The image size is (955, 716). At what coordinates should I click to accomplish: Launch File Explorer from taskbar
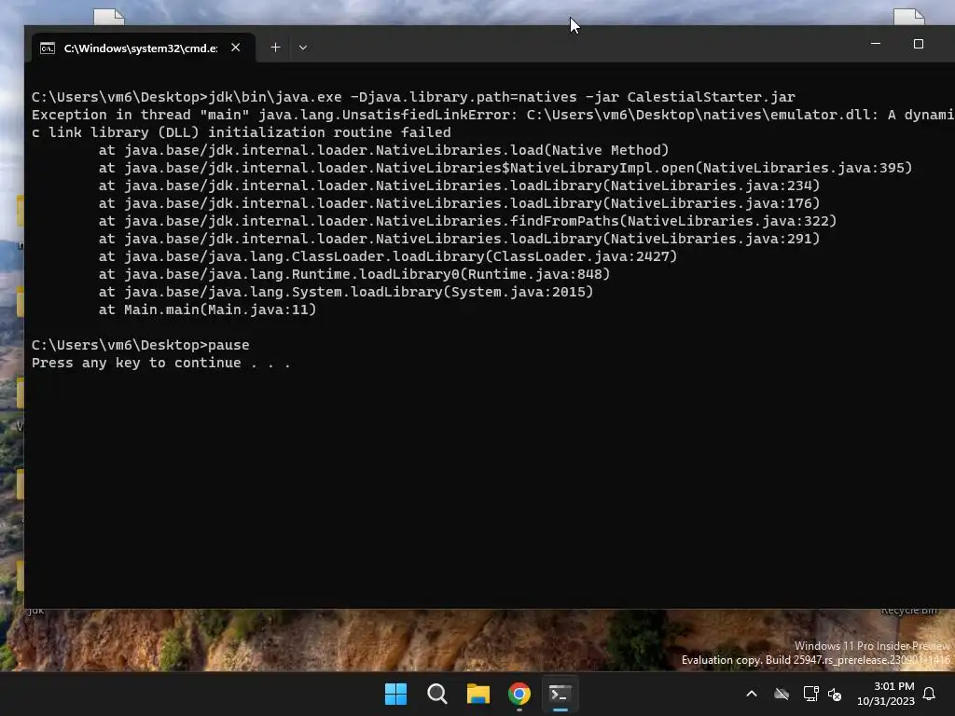478,694
